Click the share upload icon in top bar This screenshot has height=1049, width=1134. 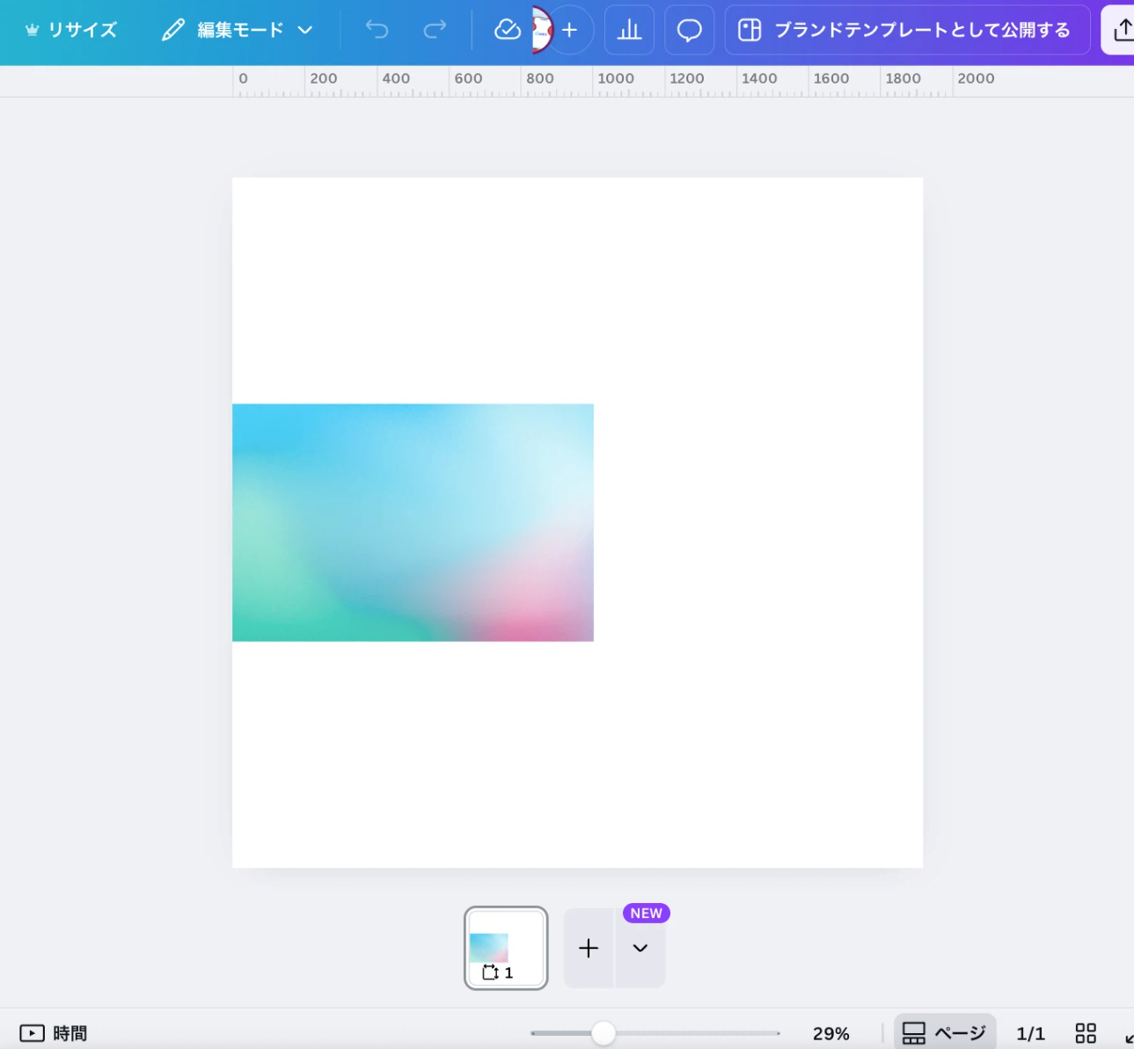point(1122,30)
